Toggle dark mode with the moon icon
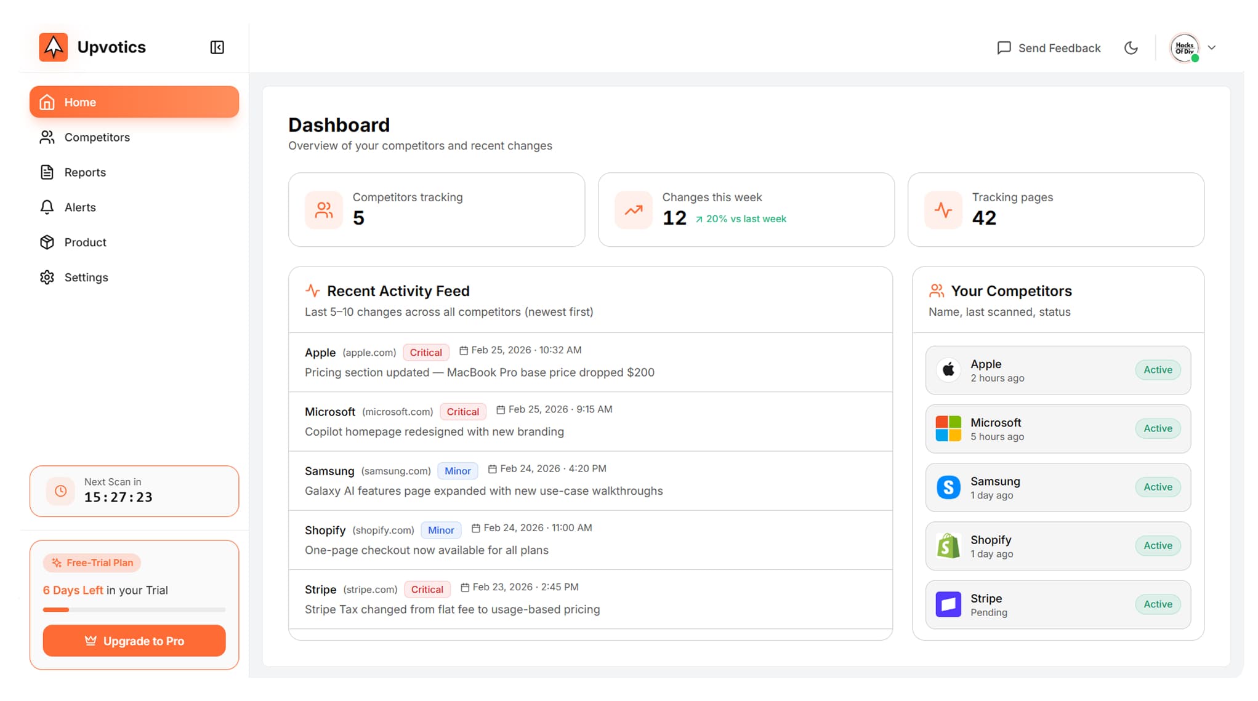 point(1131,47)
